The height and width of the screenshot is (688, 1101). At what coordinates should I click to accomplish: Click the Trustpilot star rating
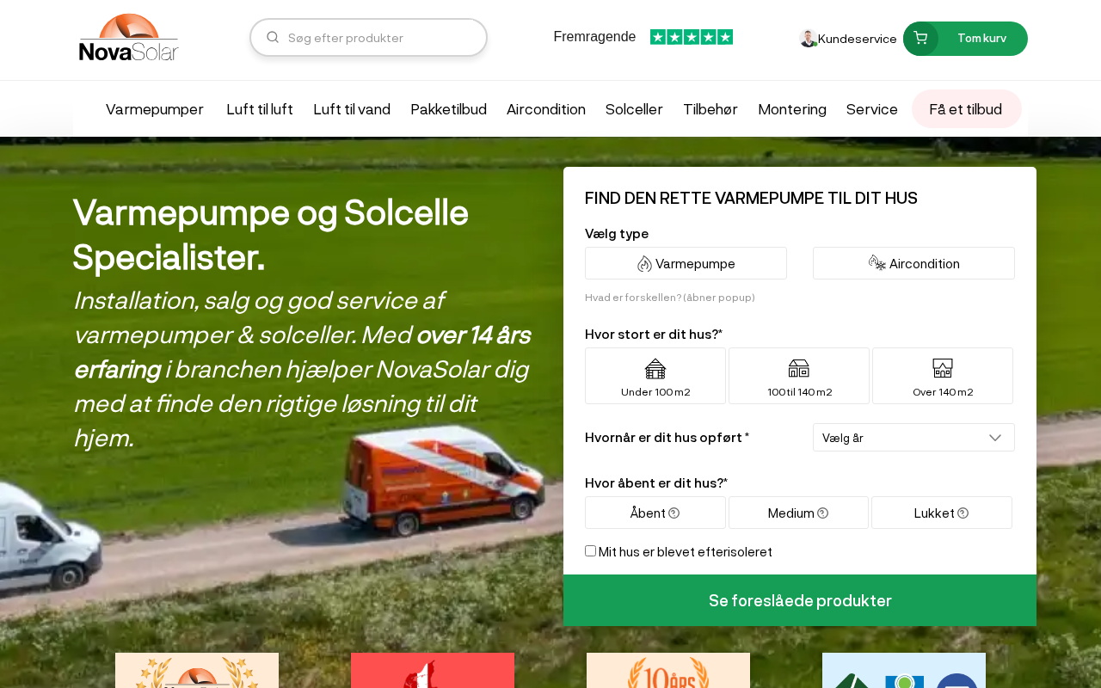point(692,37)
